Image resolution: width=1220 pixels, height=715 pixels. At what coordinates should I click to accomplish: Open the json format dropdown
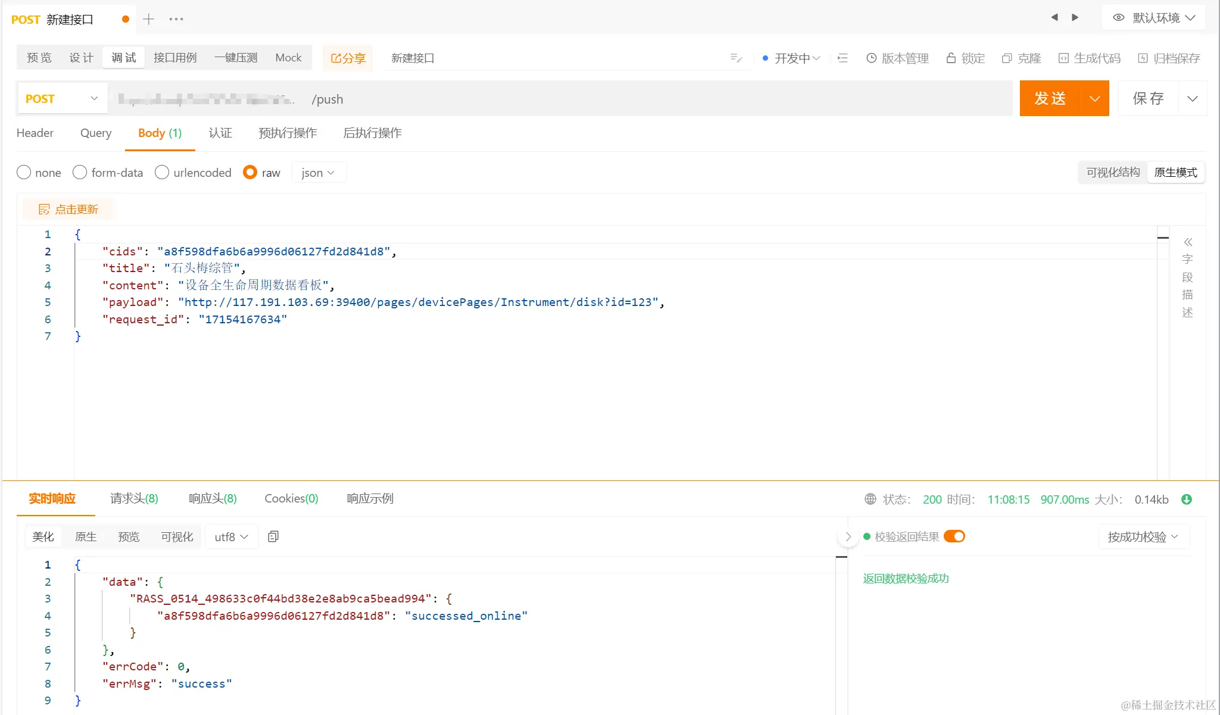[x=318, y=173]
